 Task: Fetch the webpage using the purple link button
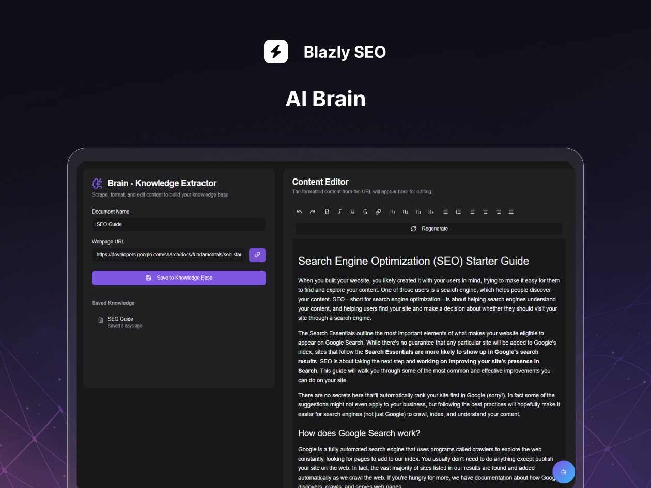[257, 254]
